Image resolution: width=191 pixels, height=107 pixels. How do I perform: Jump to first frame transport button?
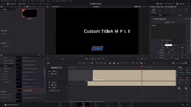point(86,59)
